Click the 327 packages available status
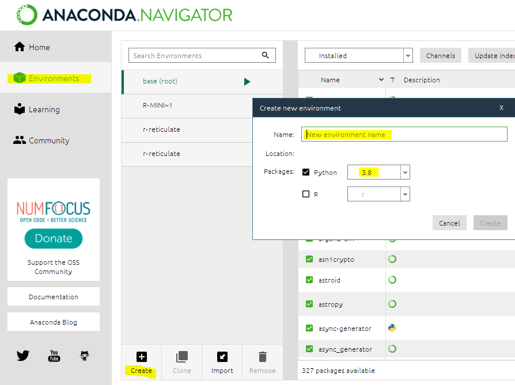 click(x=338, y=370)
